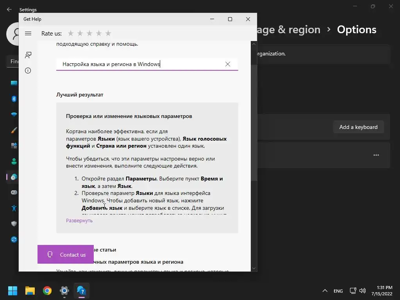This screenshot has height=300, width=400.
Task: Click the Options breadcrumb heading in Settings
Action: tap(357, 30)
